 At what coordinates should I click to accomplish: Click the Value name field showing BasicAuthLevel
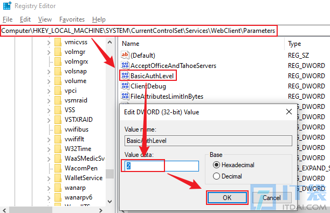pos(208,141)
